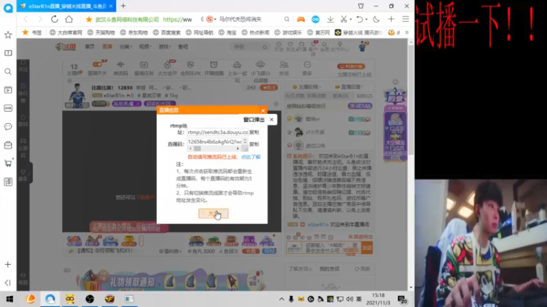The height and width of the screenshot is (307, 547).
Task: Open the sidebar video player icon
Action: [8, 90]
